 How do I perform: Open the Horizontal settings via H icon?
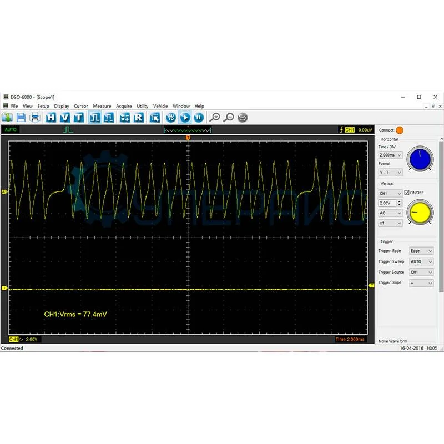(x=51, y=117)
